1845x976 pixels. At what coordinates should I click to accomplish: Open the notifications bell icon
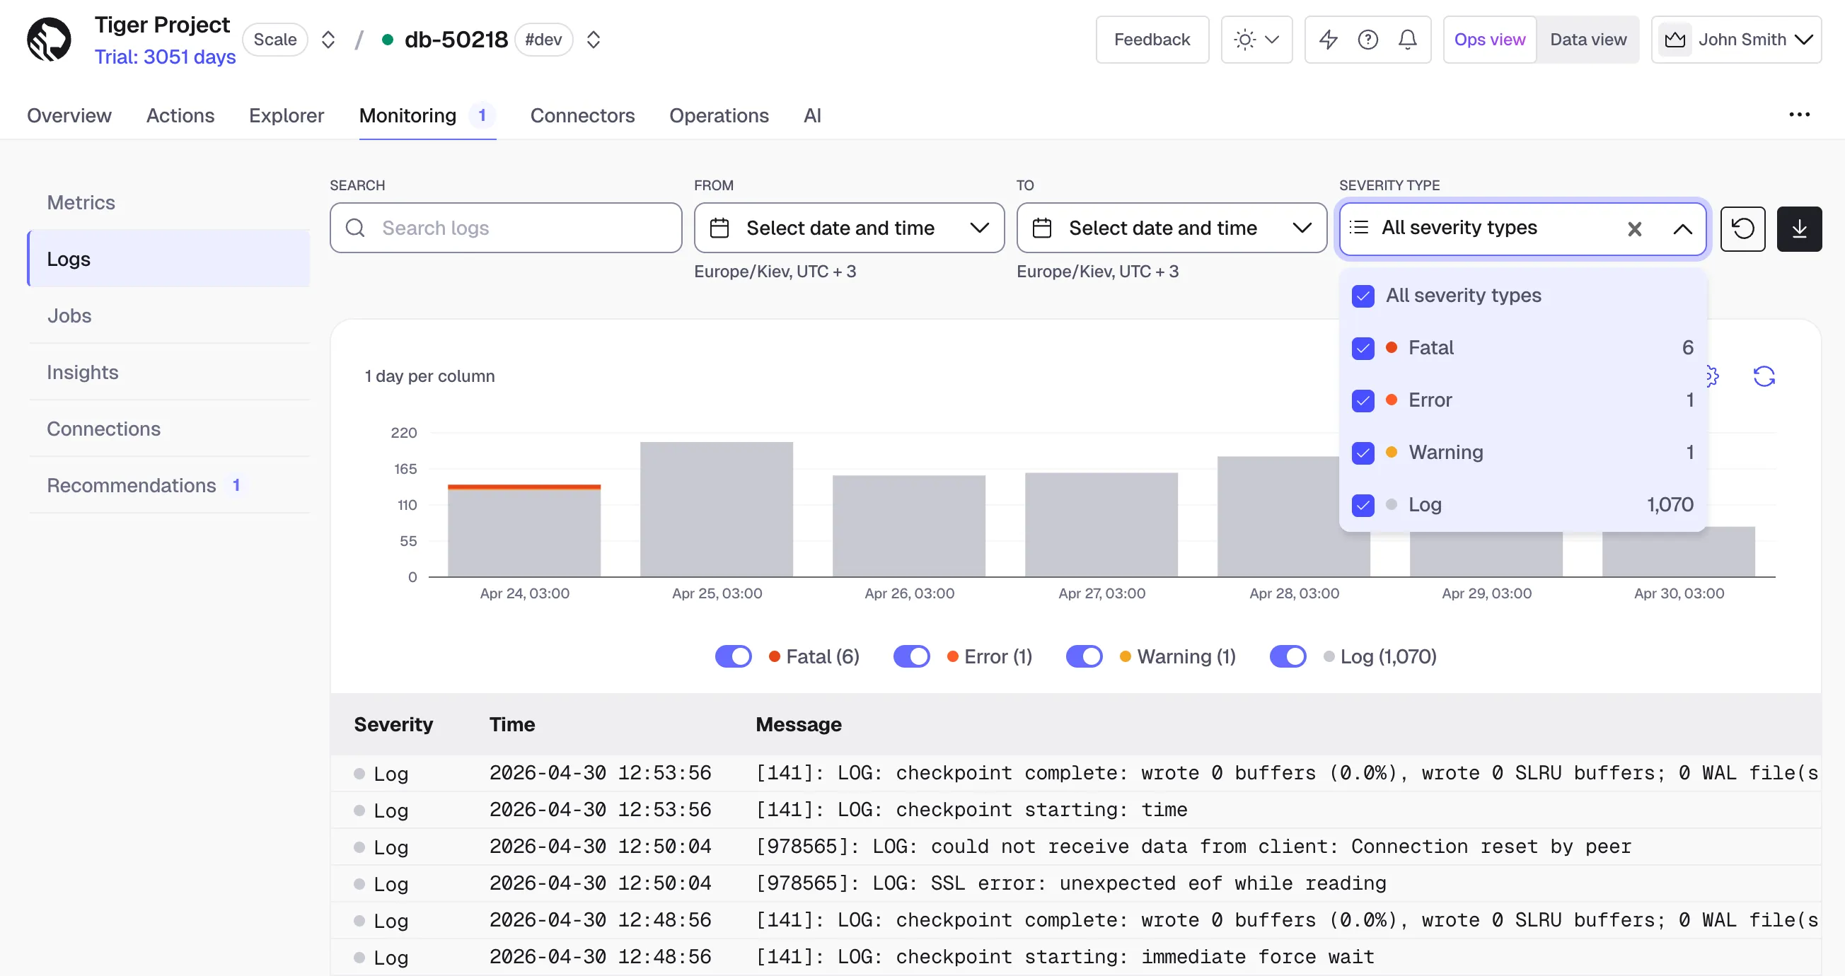click(1406, 40)
